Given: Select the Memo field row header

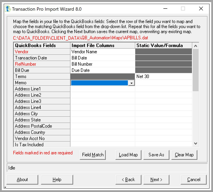Looking at the screenshot, I should point(42,83).
